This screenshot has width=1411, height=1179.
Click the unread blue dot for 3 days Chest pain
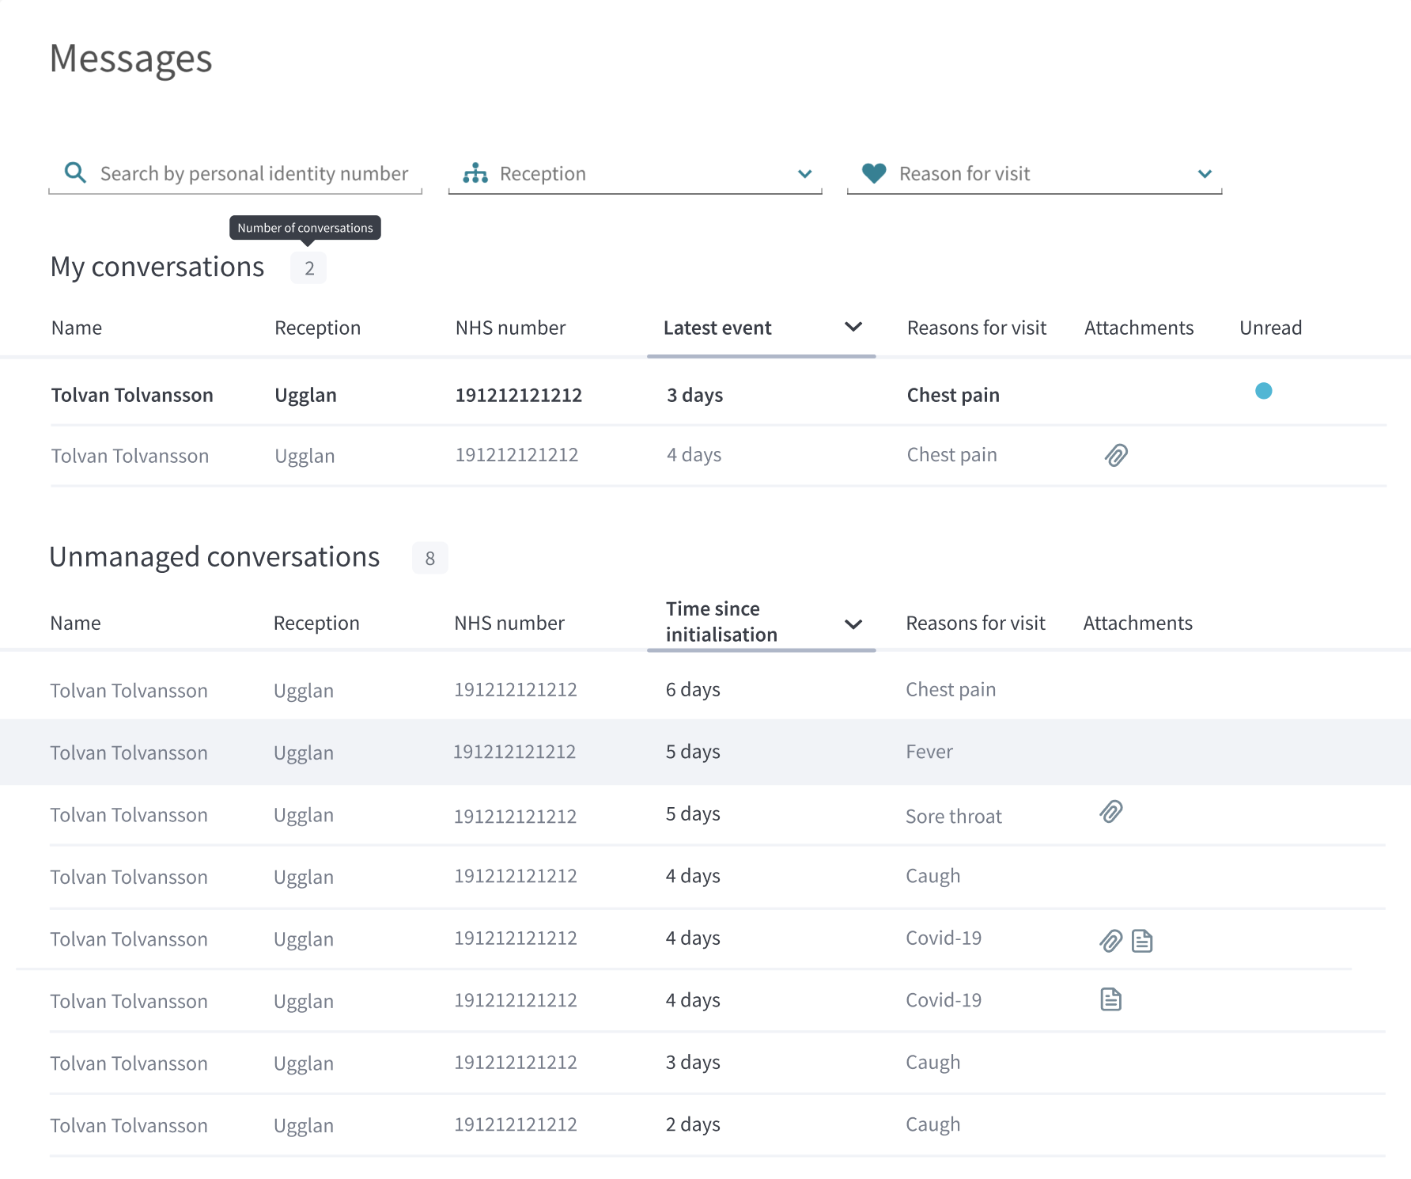tap(1264, 391)
